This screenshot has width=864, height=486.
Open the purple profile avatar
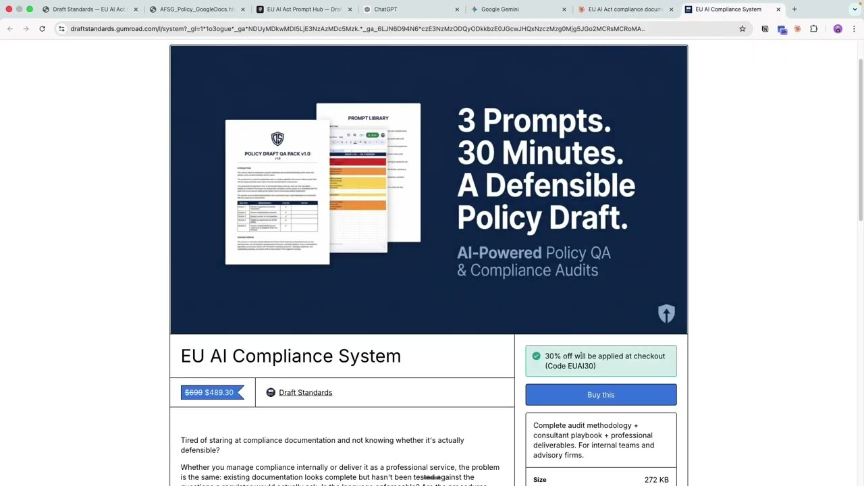(838, 29)
